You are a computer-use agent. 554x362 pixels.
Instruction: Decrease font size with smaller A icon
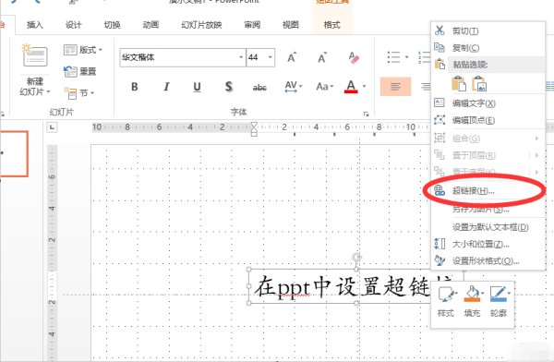(322, 57)
